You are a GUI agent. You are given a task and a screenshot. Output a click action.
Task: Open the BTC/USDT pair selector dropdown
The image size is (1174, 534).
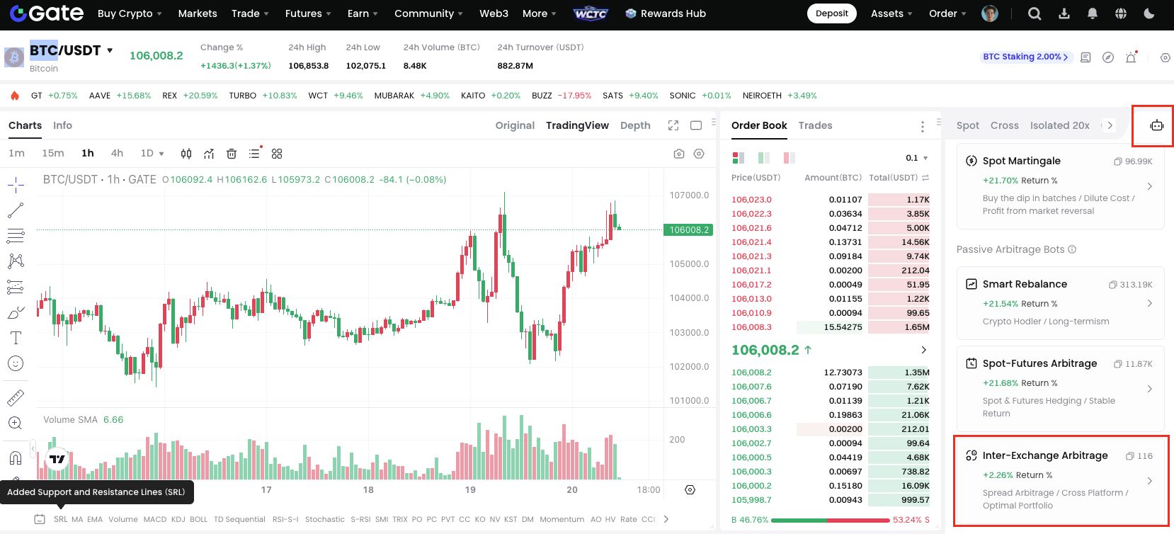coord(110,50)
